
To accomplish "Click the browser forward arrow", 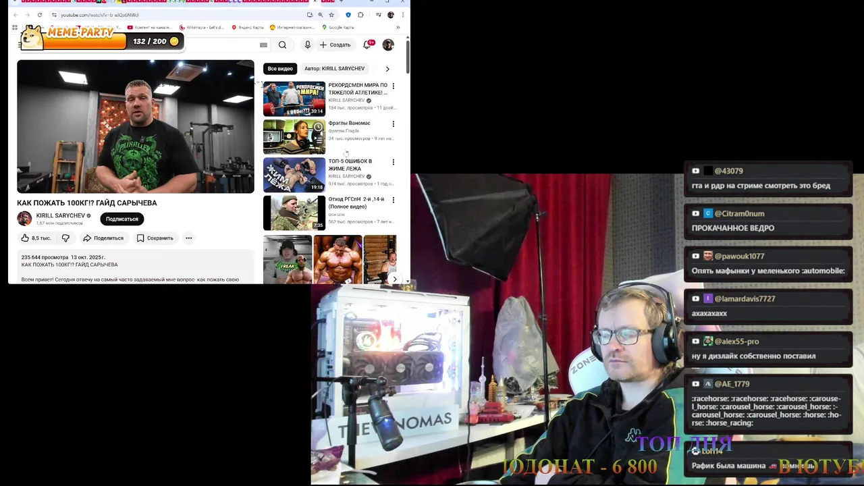I will click(27, 15).
